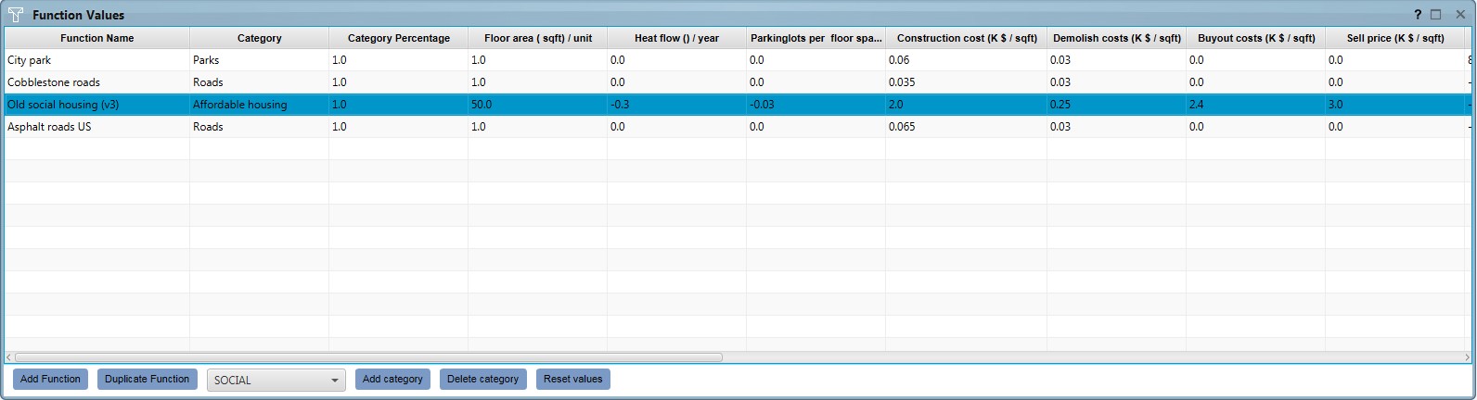Image resolution: width=1477 pixels, height=400 pixels.
Task: Maximize the Function Values panel
Action: [1436, 15]
